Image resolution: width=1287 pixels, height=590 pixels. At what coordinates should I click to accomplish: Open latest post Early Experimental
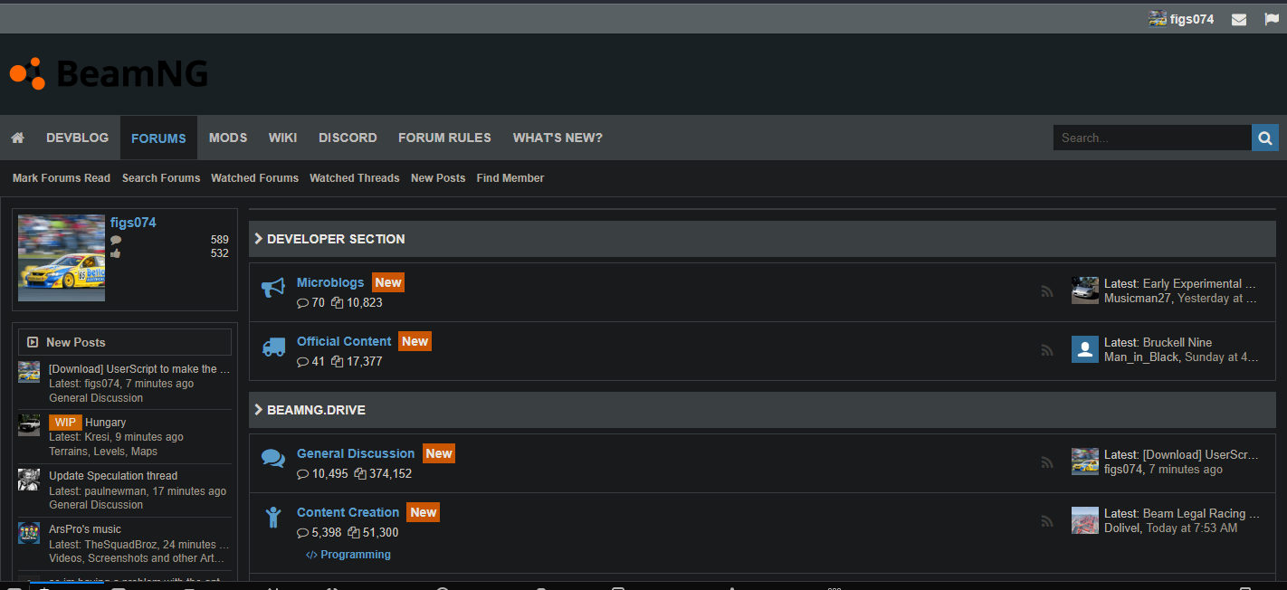1199,283
